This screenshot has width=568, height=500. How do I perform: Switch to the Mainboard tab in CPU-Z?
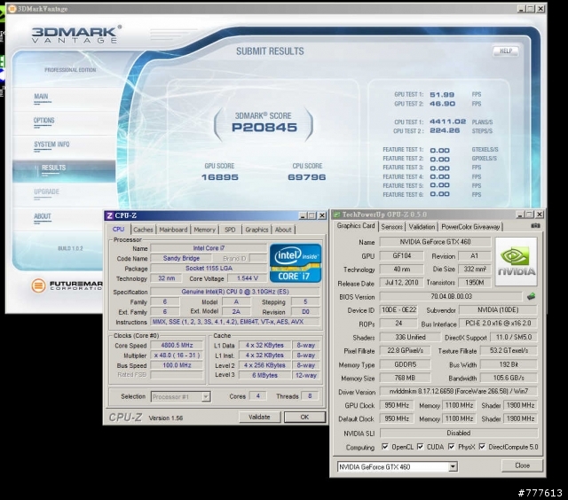(173, 230)
